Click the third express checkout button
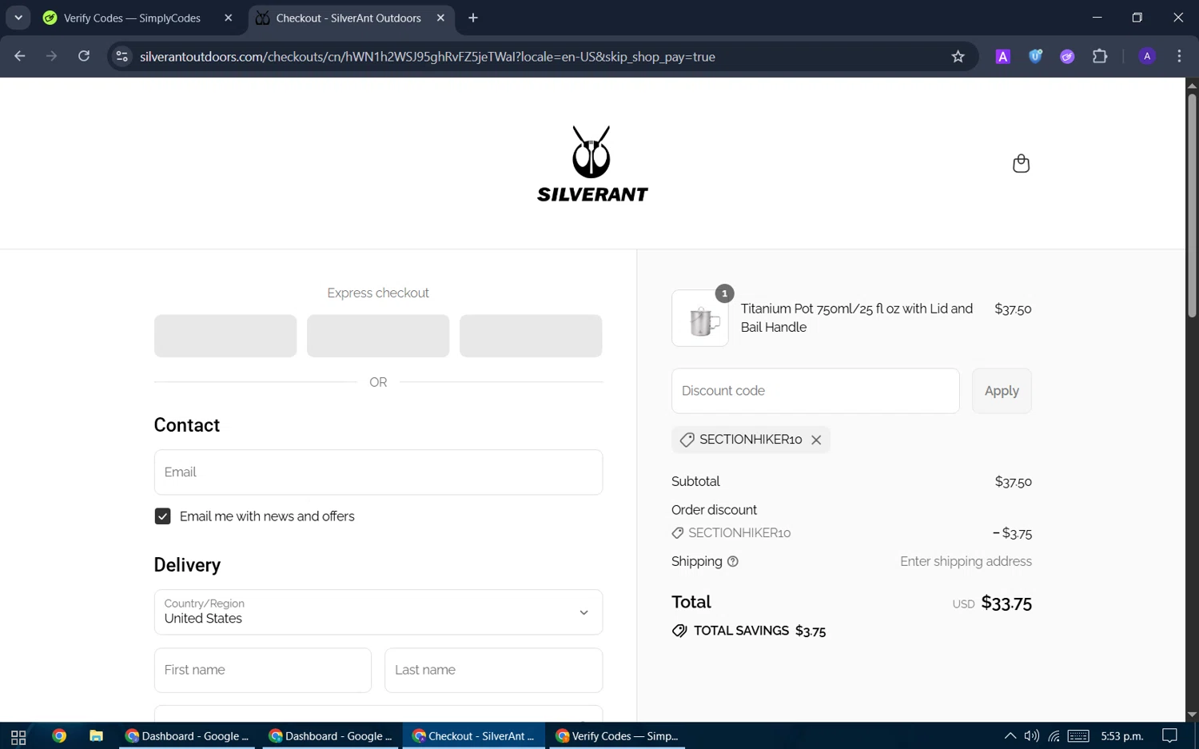The height and width of the screenshot is (749, 1199). click(x=531, y=336)
